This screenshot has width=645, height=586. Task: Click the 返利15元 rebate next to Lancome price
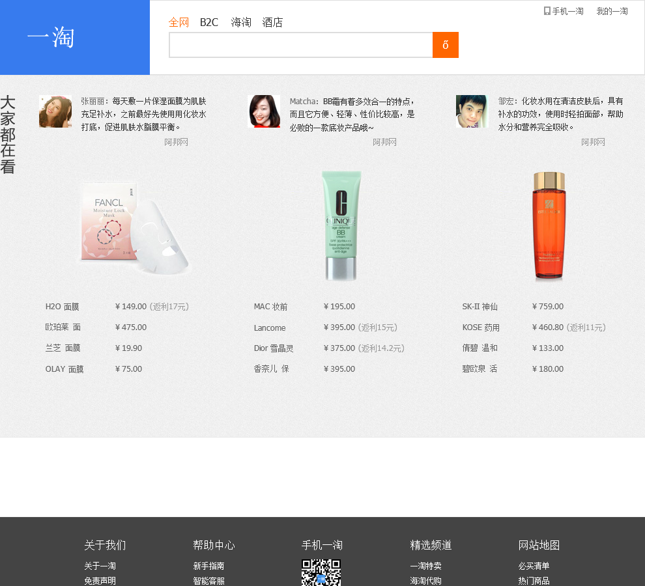[378, 328]
